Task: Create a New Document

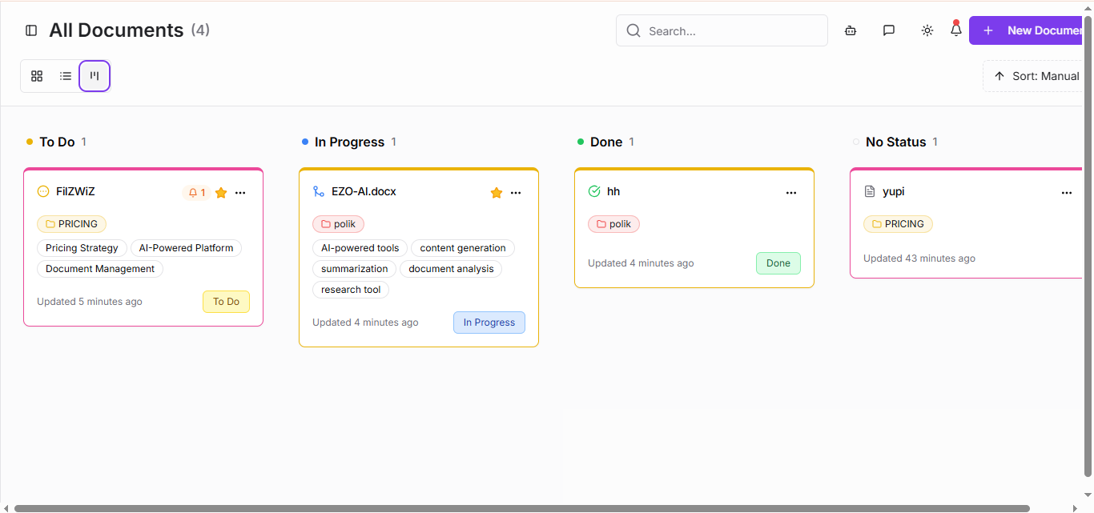Action: [1026, 30]
